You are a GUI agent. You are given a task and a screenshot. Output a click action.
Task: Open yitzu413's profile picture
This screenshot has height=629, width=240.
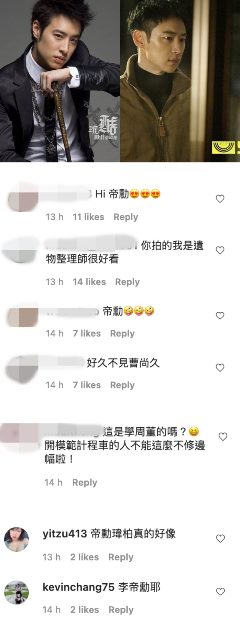[x=17, y=539]
